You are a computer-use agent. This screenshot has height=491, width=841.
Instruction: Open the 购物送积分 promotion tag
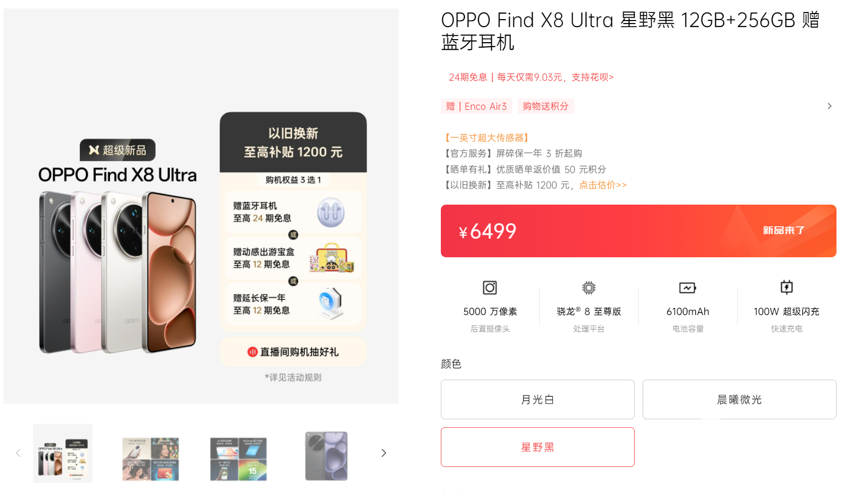(x=545, y=106)
